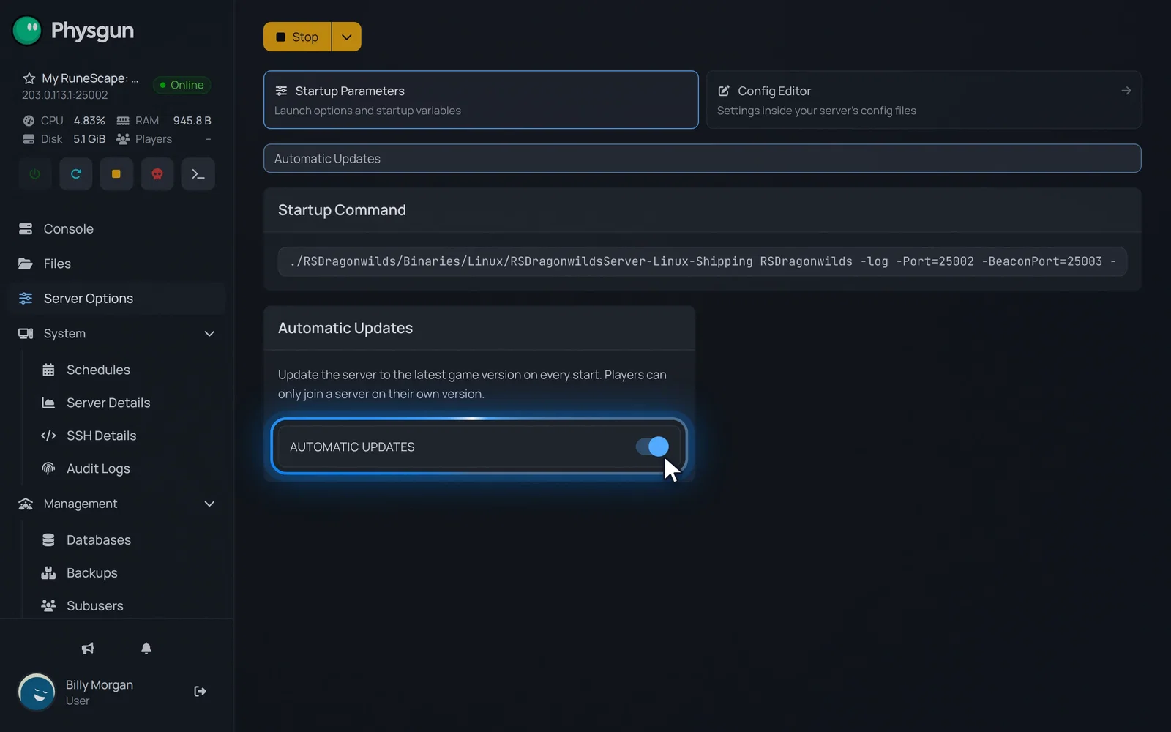The height and width of the screenshot is (732, 1171).
Task: Open the Console page
Action: coord(117,229)
